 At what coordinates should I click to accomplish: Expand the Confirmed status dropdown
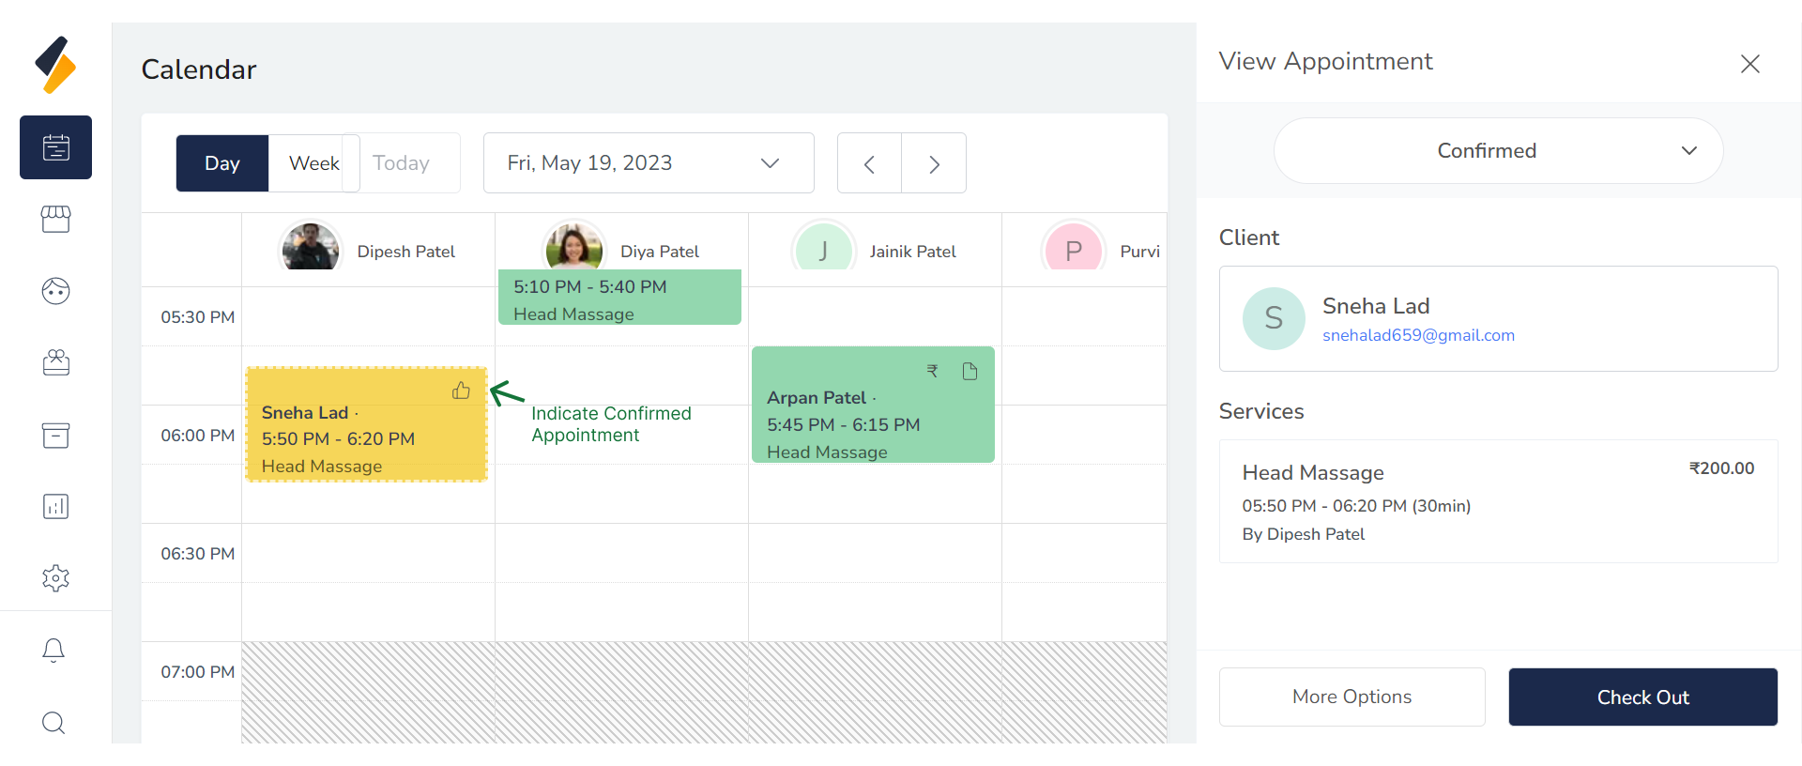(x=1498, y=151)
